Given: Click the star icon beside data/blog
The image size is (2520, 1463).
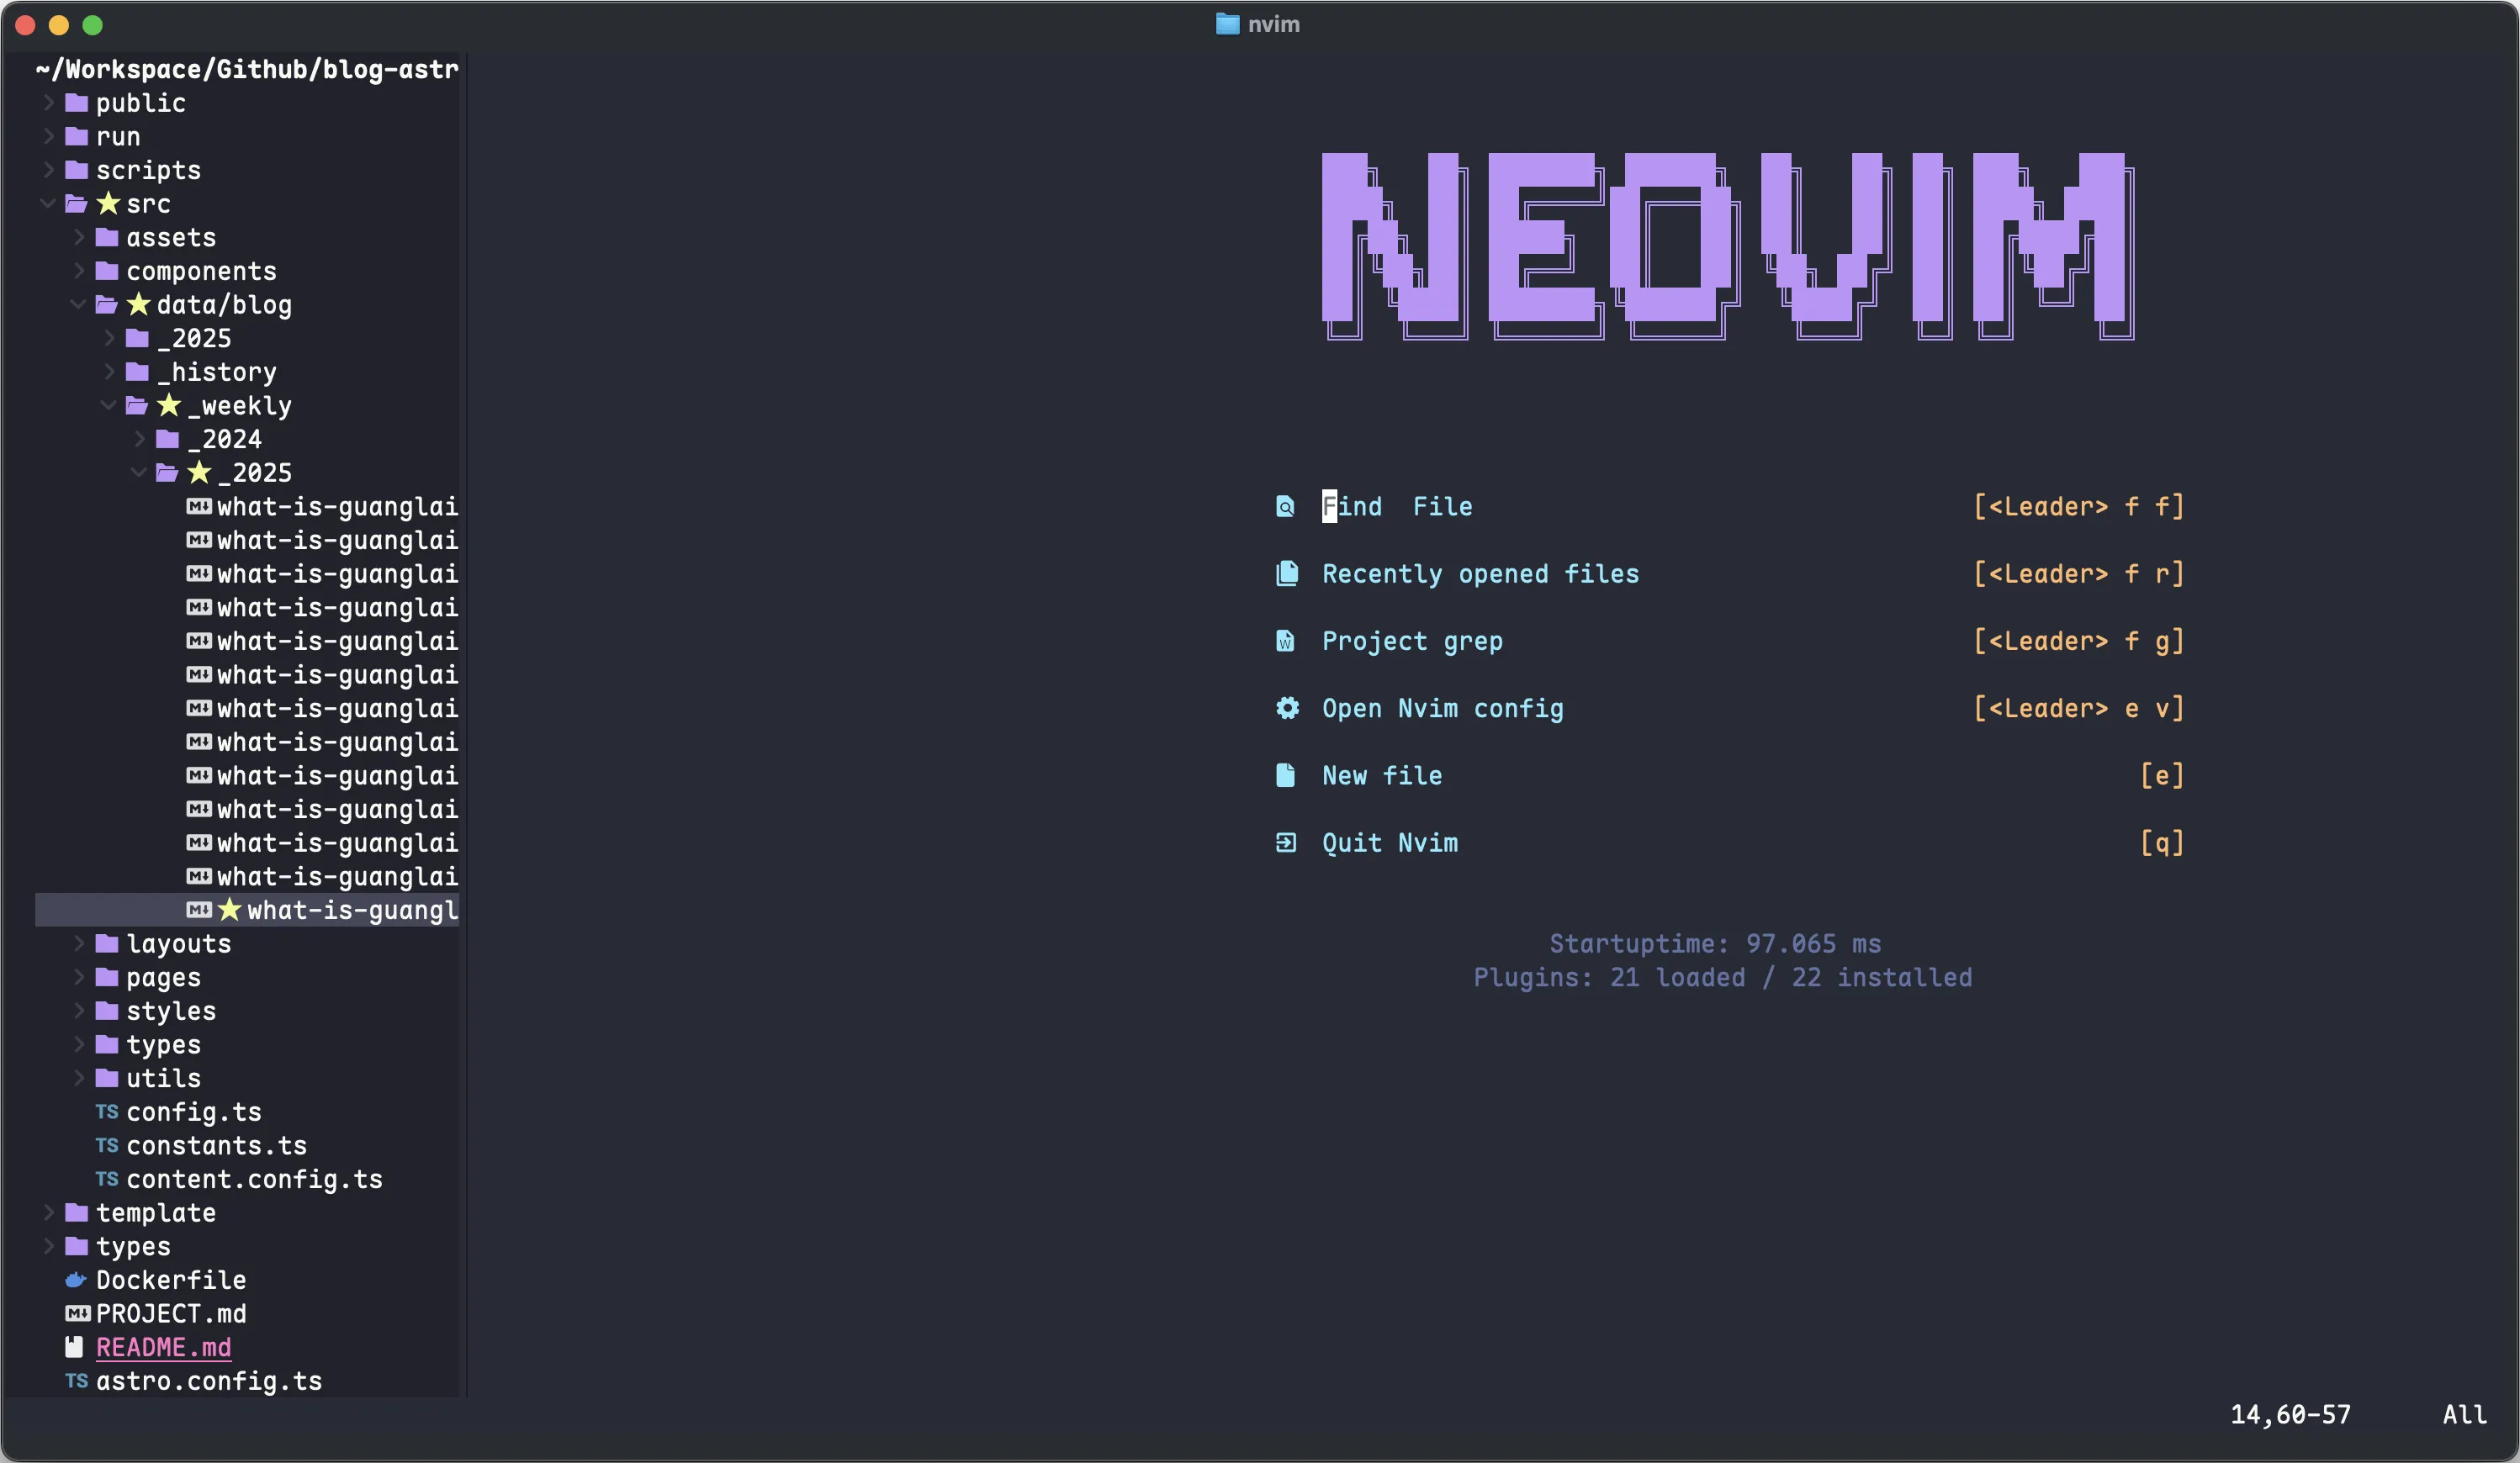Looking at the screenshot, I should coord(138,304).
